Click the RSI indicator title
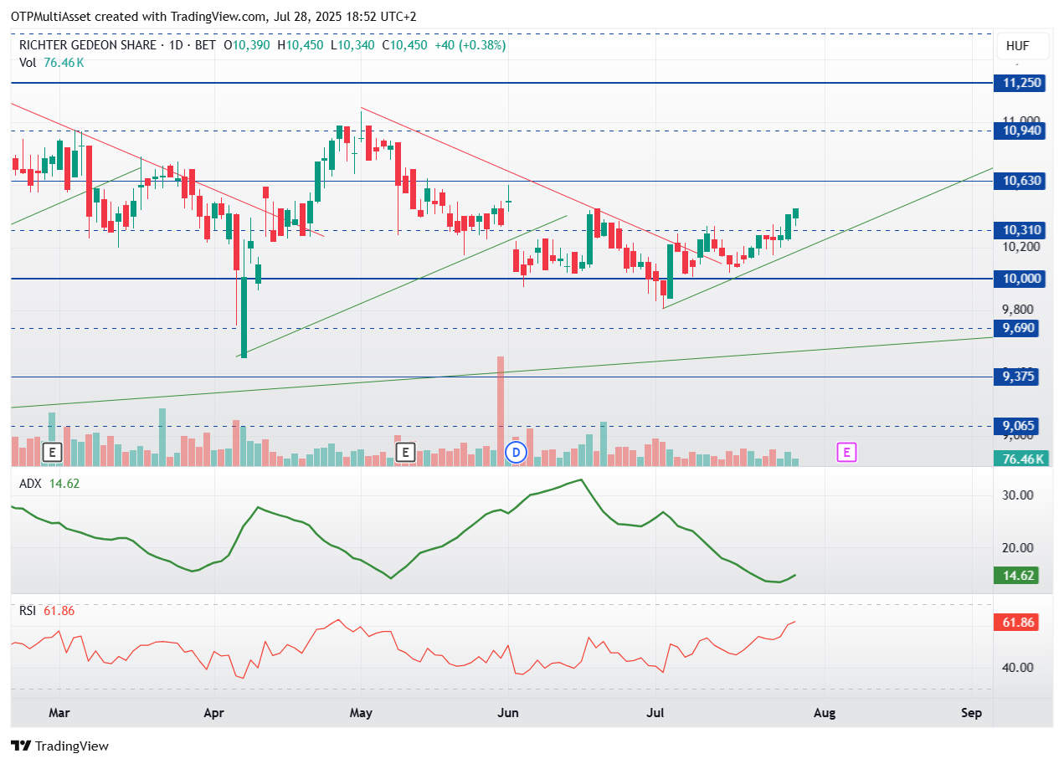1064x764 pixels. (x=28, y=611)
